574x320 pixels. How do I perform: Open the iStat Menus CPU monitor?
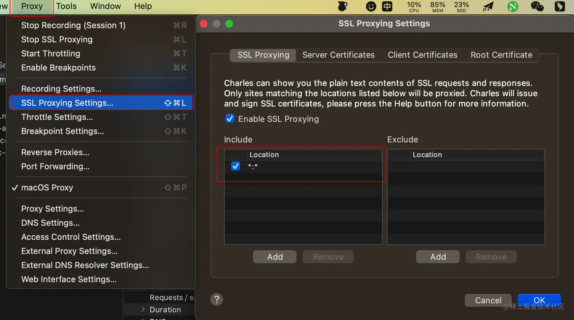413,6
